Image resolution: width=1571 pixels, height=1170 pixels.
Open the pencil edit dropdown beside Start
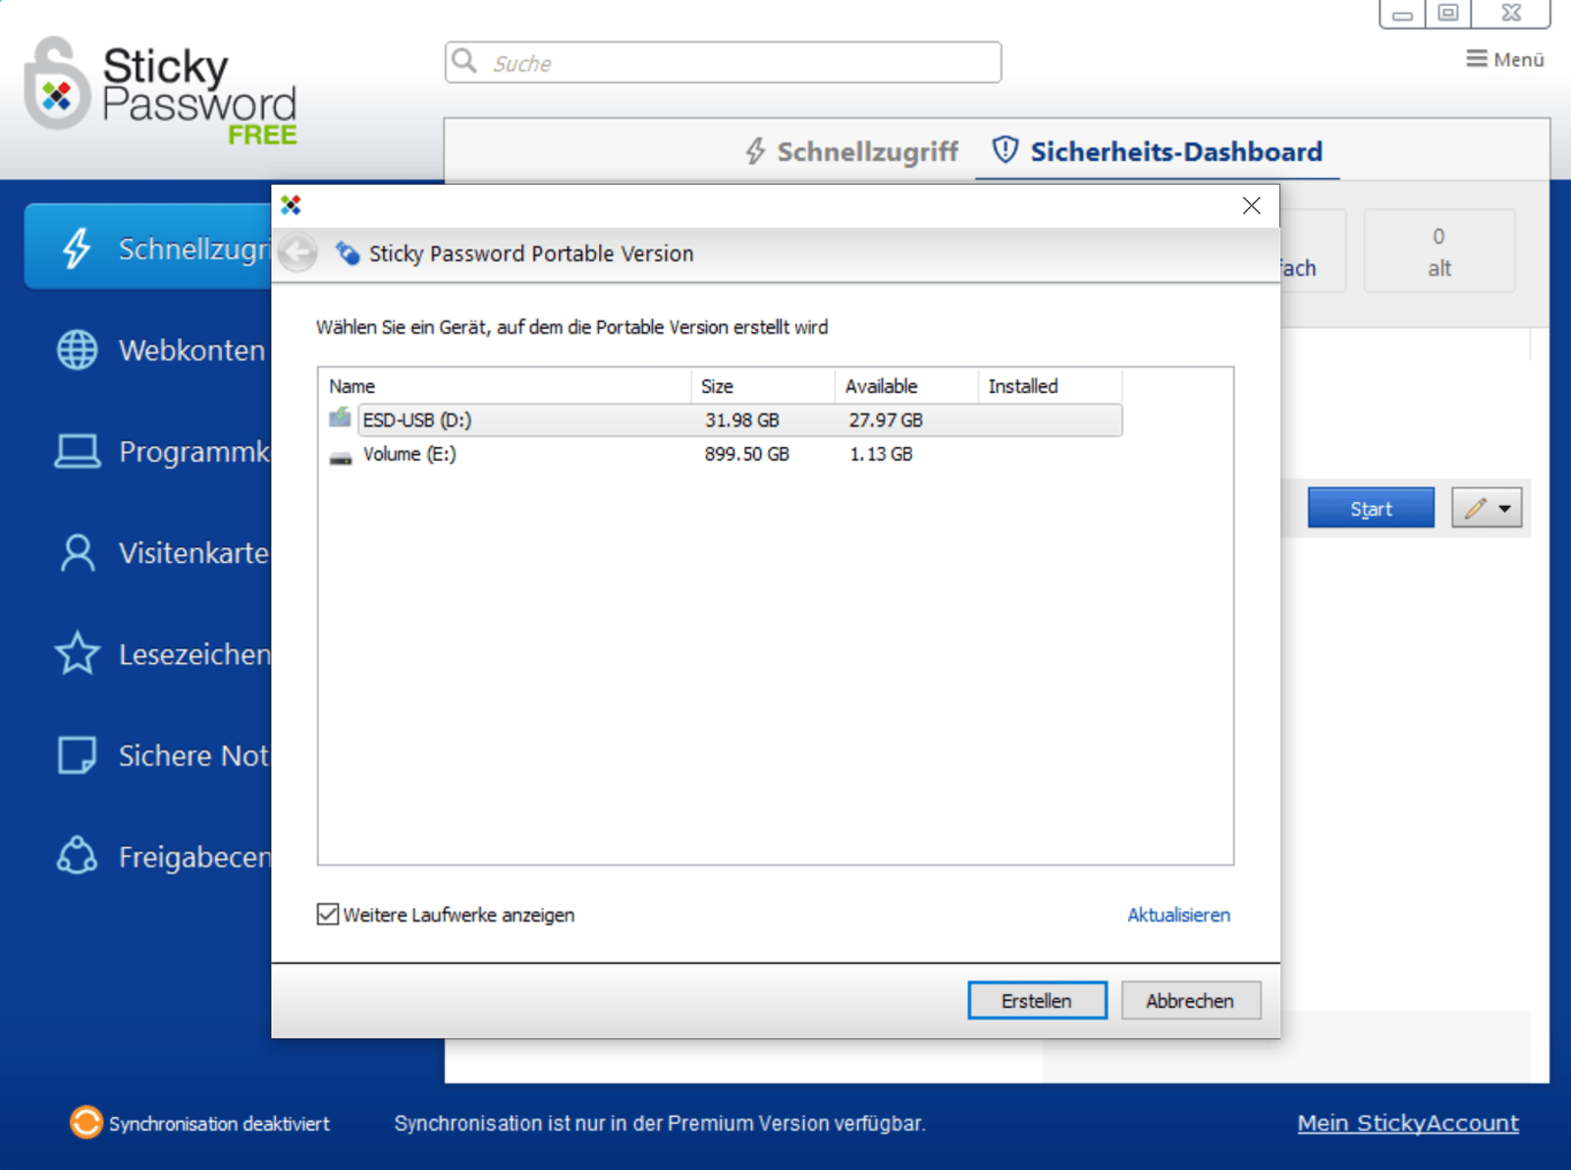pyautogui.click(x=1486, y=508)
